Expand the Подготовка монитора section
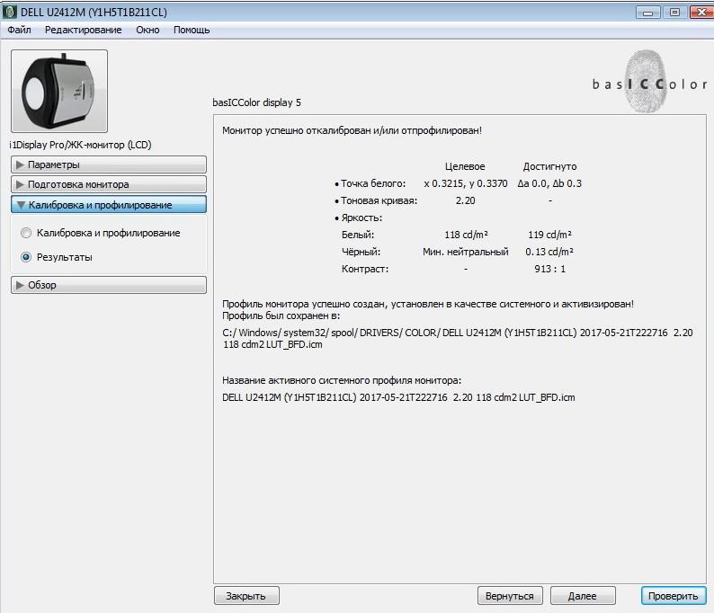714x613 pixels. click(x=109, y=184)
